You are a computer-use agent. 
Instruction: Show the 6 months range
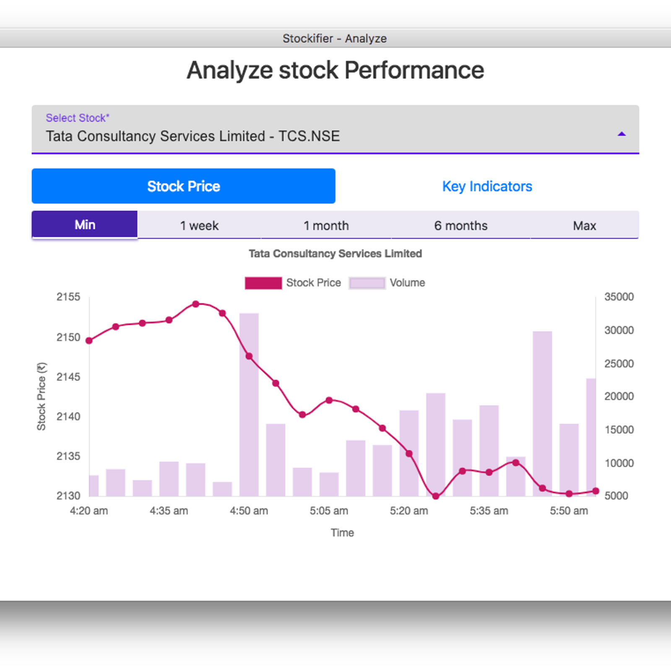[x=460, y=226]
